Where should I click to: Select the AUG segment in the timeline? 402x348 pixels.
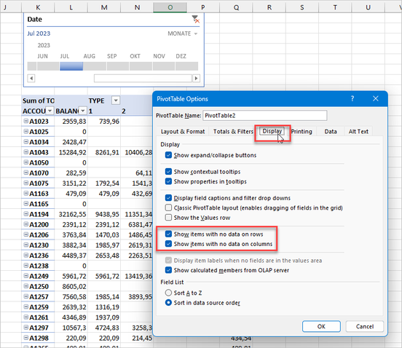tap(95, 66)
